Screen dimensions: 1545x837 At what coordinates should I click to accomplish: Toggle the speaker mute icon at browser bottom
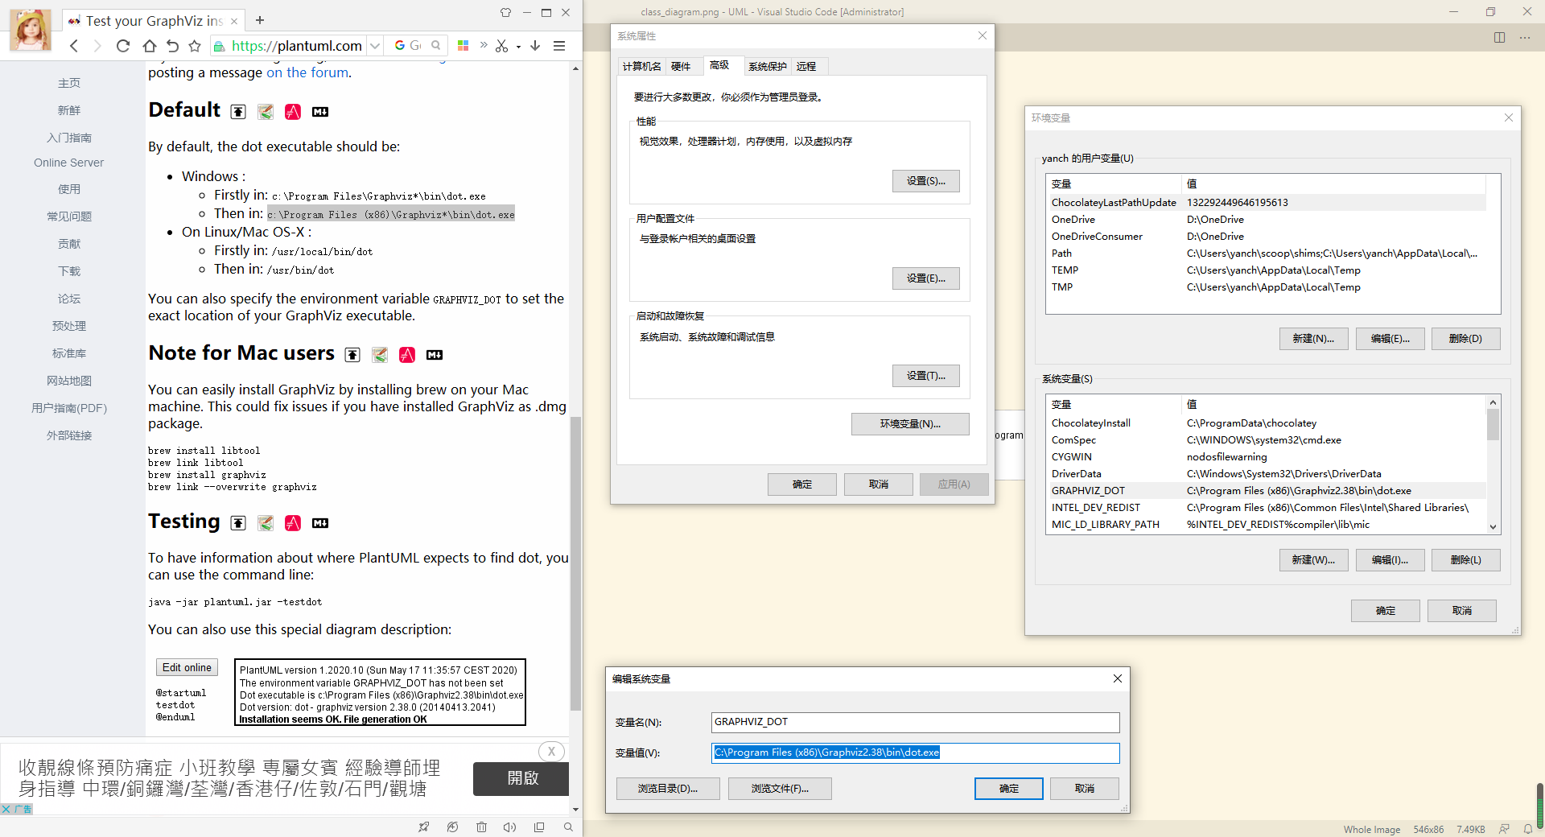(x=509, y=827)
